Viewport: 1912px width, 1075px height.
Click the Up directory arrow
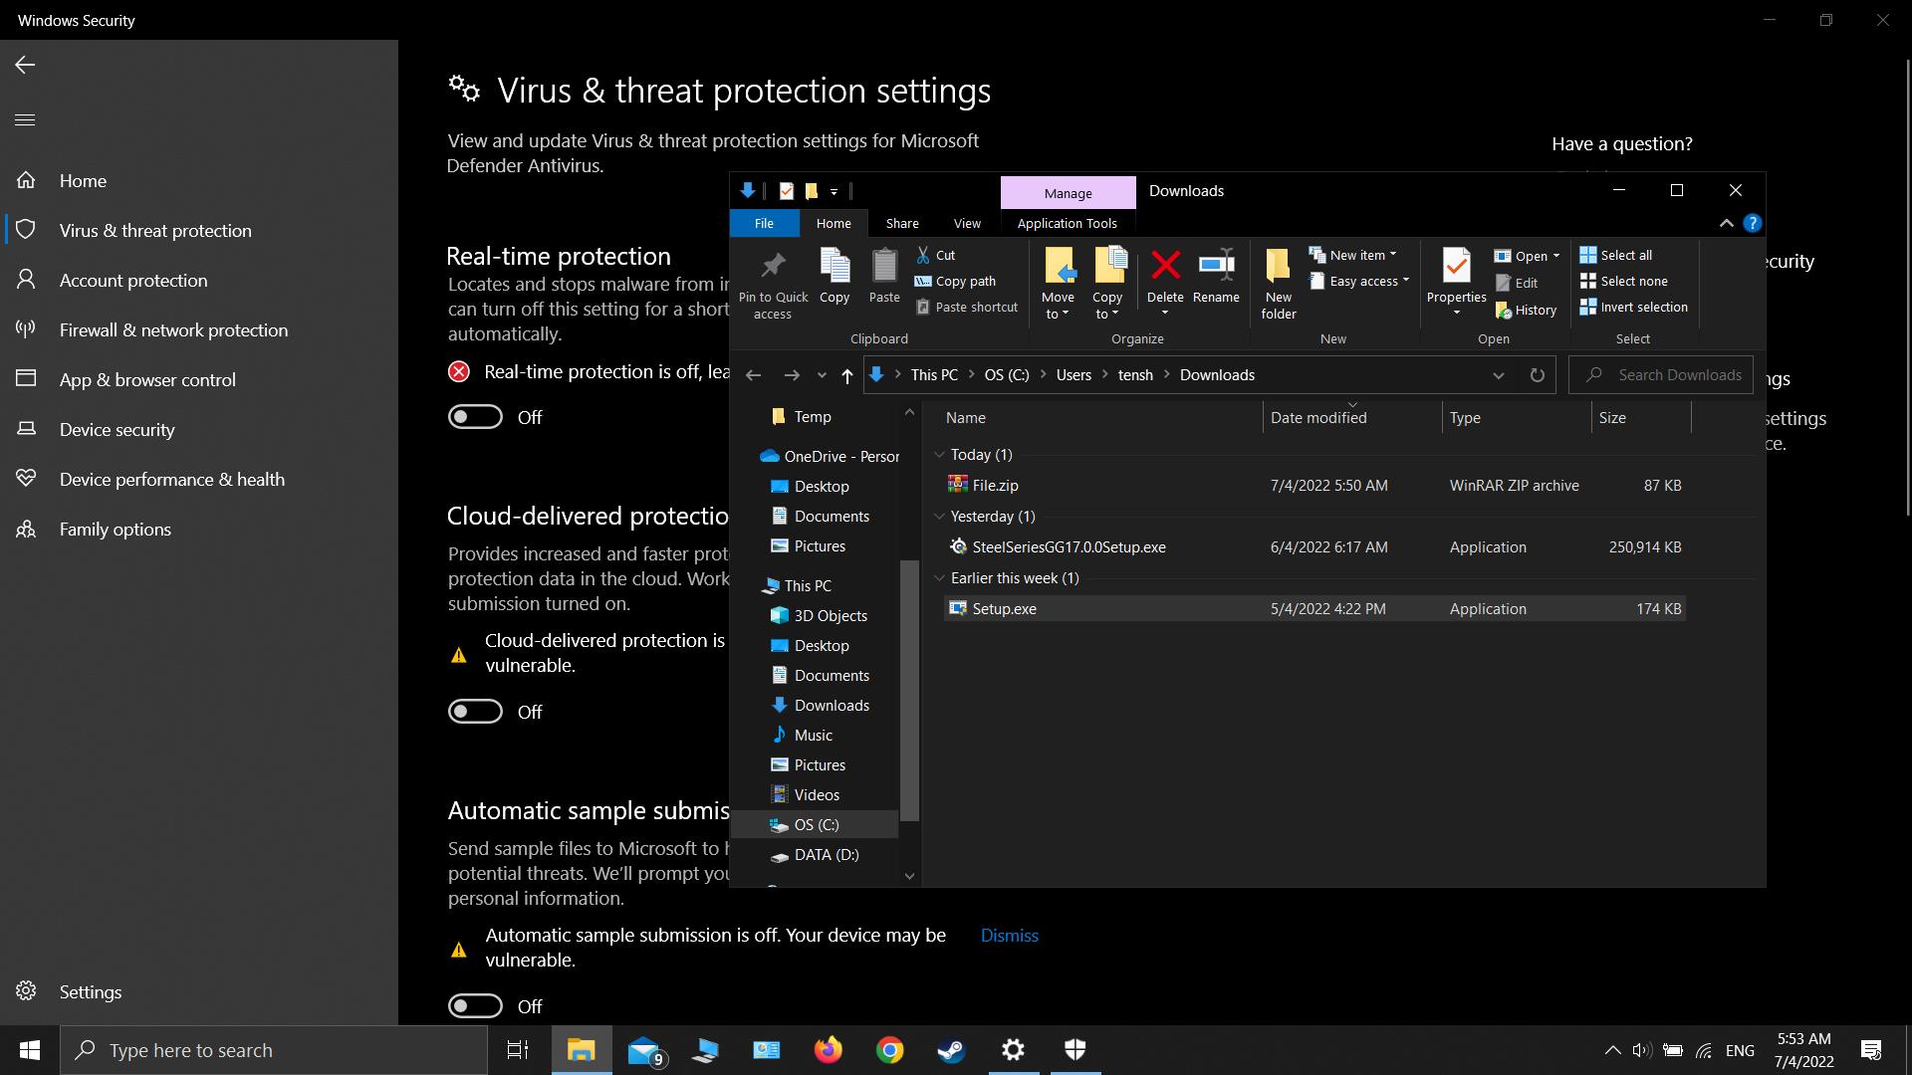point(846,375)
